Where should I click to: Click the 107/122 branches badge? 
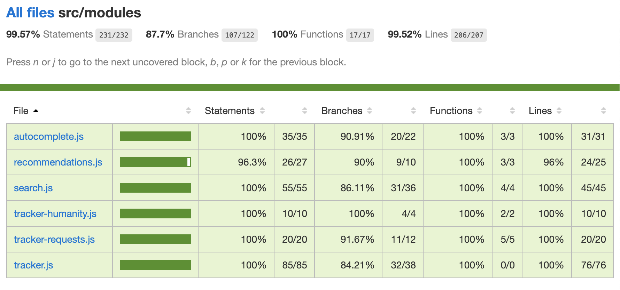tap(240, 35)
